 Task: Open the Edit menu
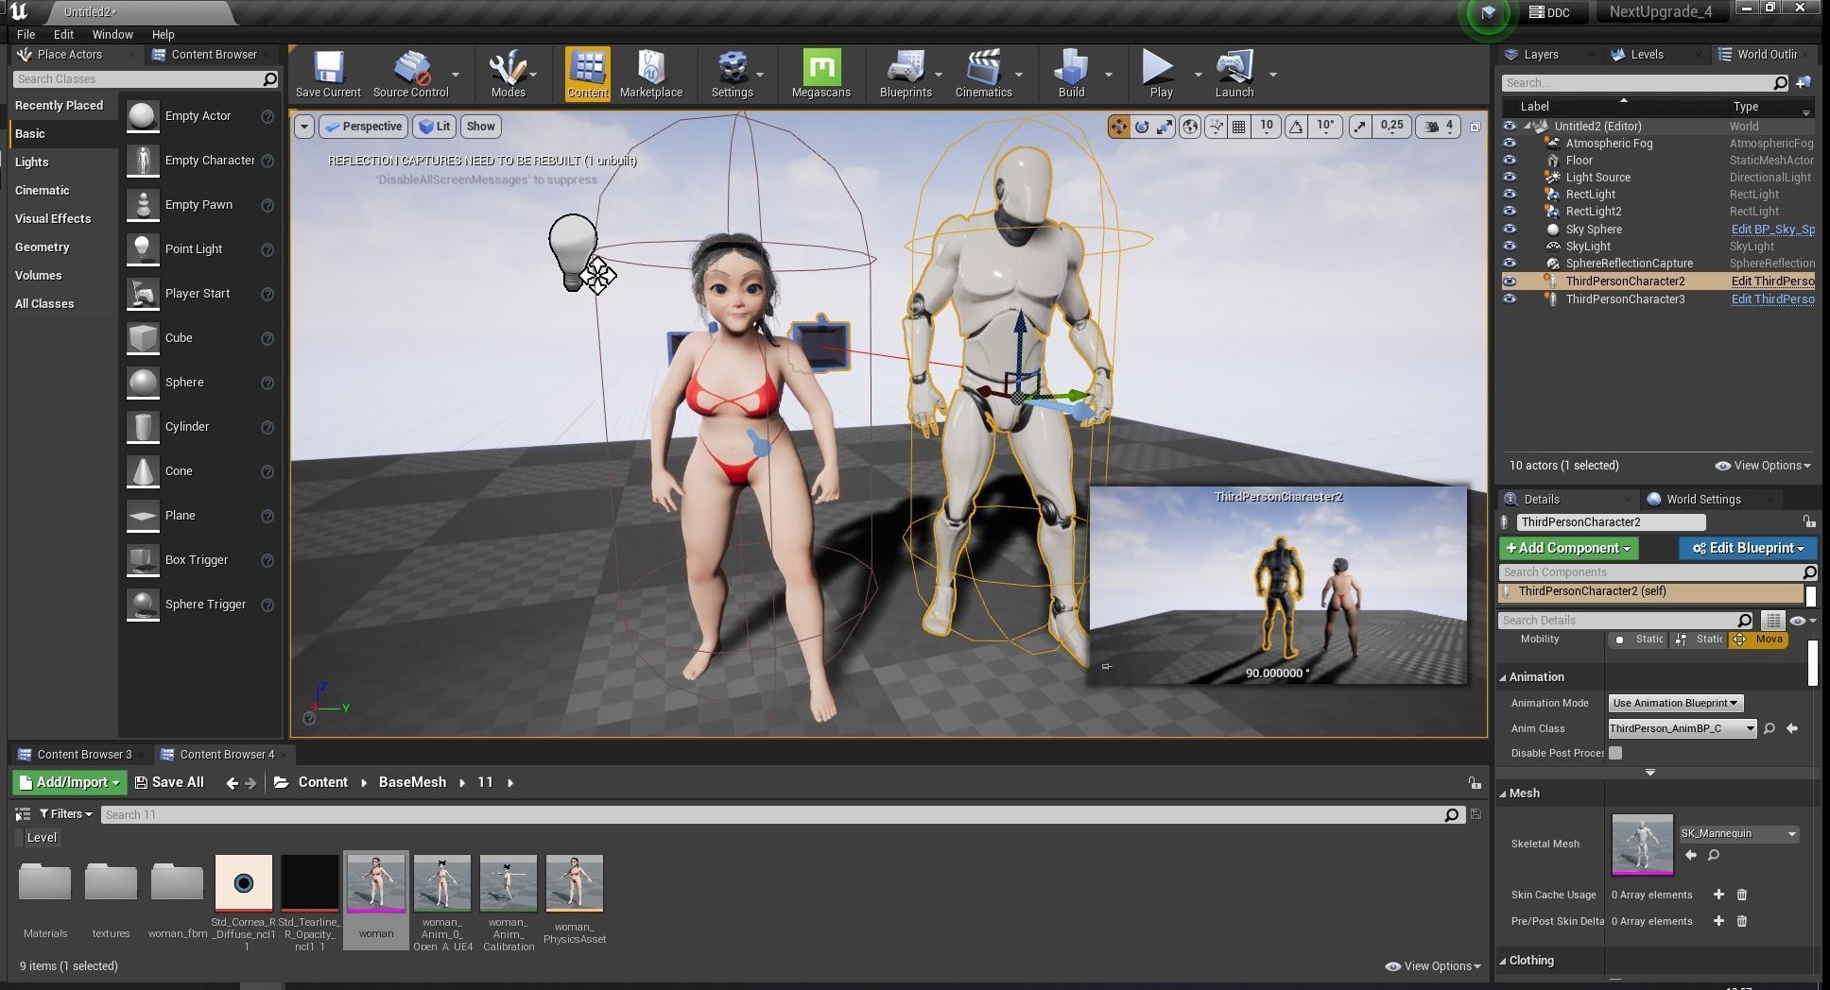click(x=63, y=34)
